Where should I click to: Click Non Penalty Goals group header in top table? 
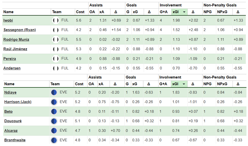pyautogui.click(x=220, y=5)
